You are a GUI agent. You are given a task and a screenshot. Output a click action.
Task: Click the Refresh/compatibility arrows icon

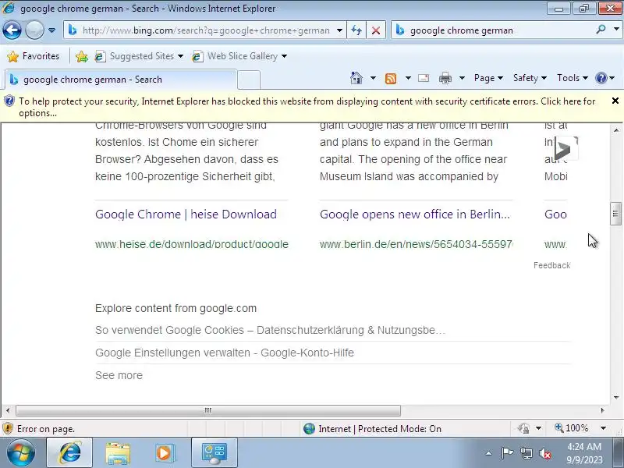pyautogui.click(x=356, y=30)
